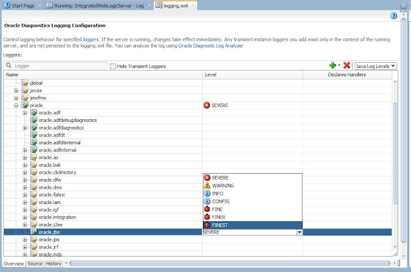Select FINER in the level list
411x272 pixels.
(x=252, y=217)
